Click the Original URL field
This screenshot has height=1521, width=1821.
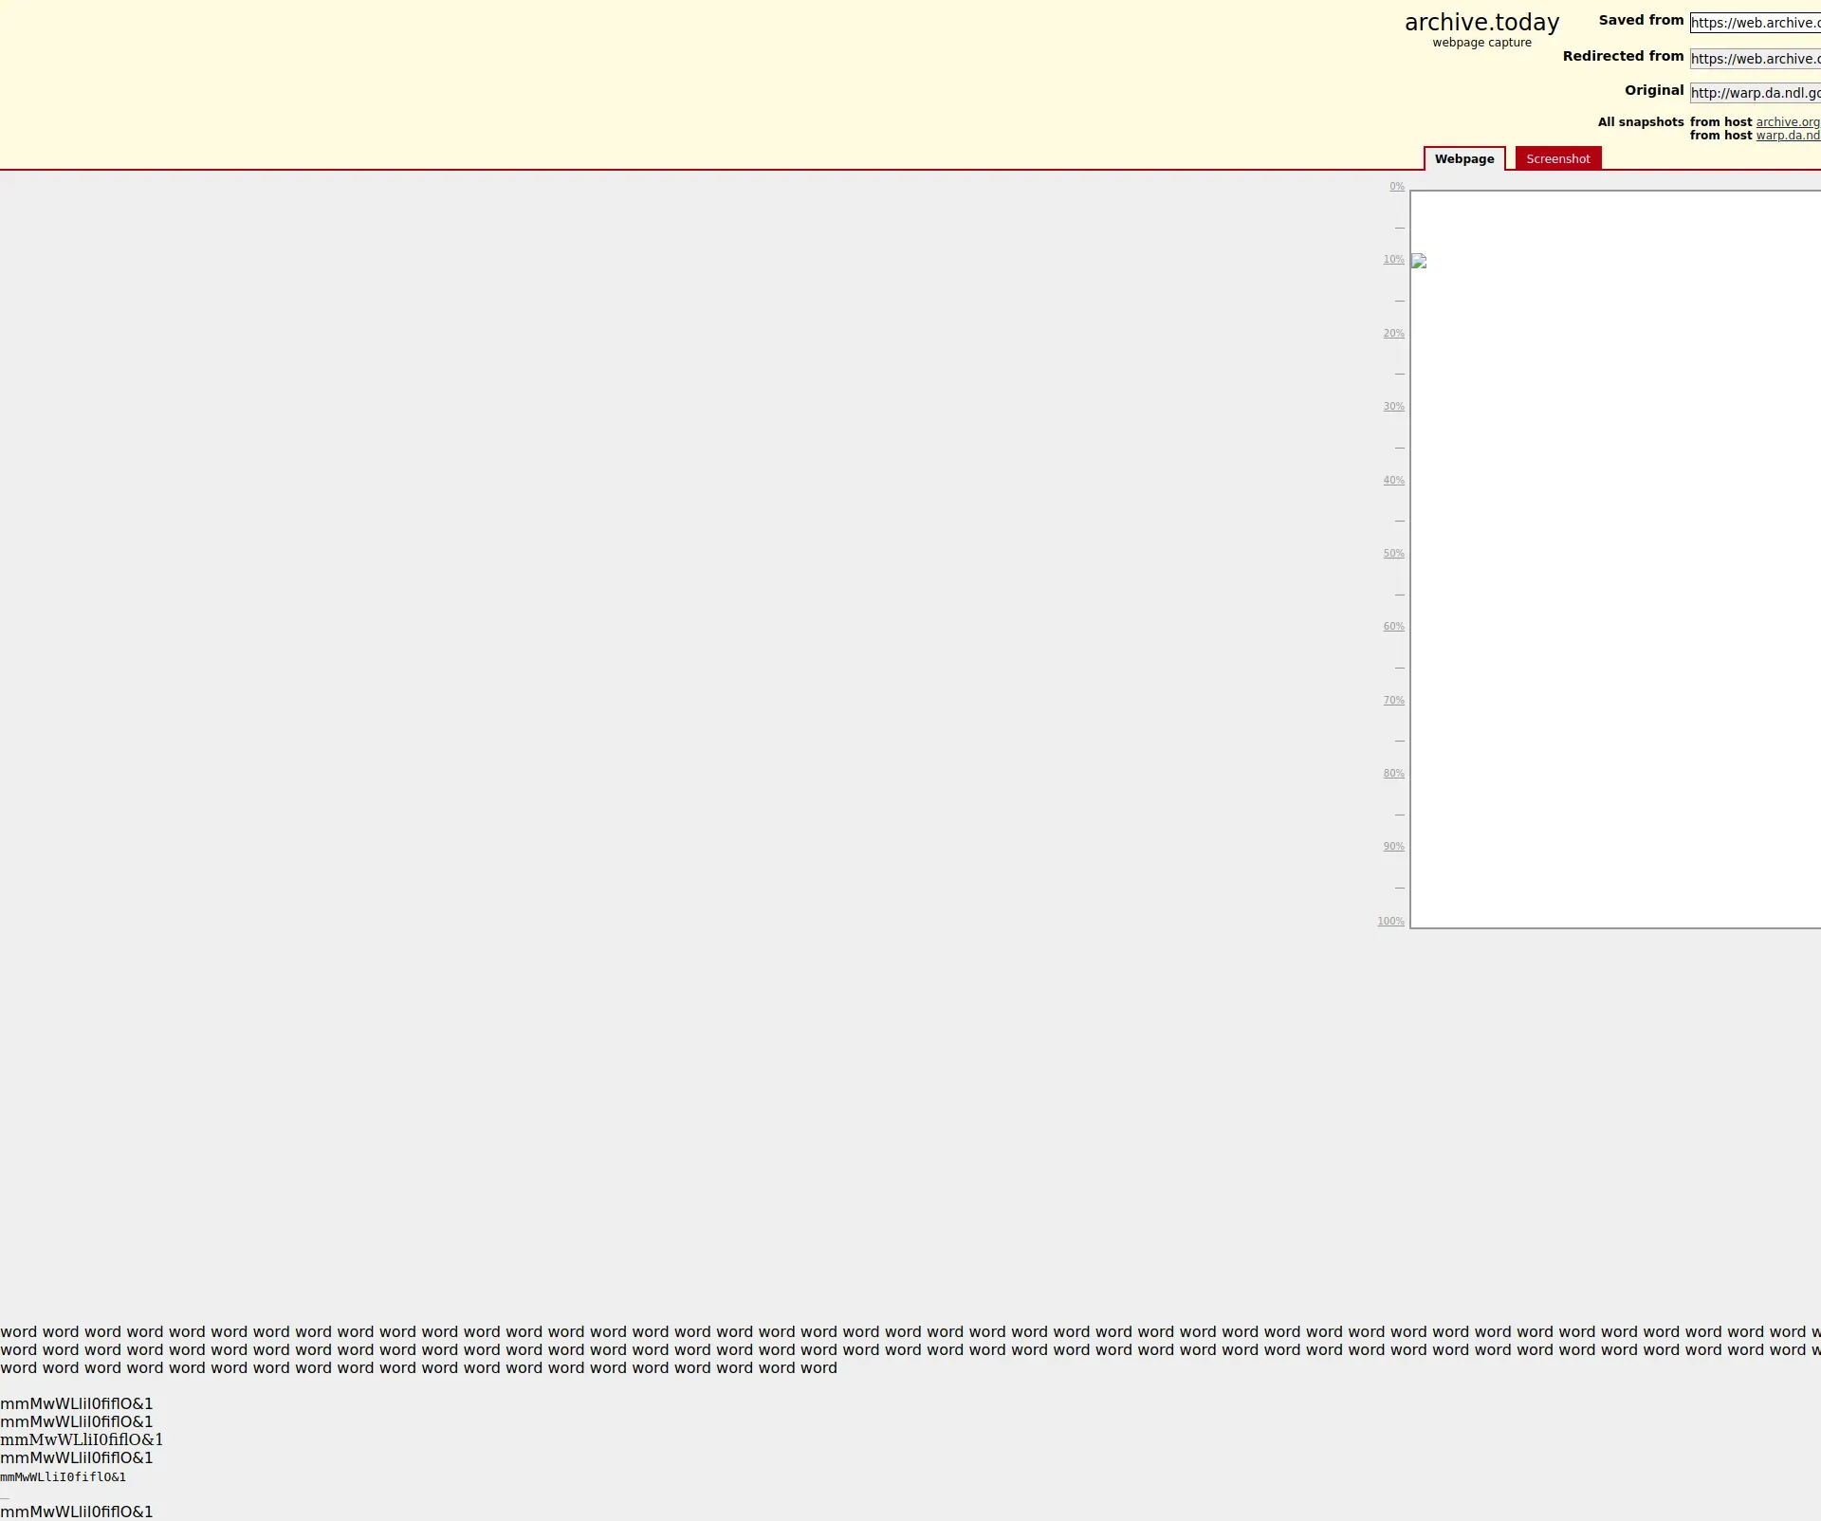point(1755,93)
